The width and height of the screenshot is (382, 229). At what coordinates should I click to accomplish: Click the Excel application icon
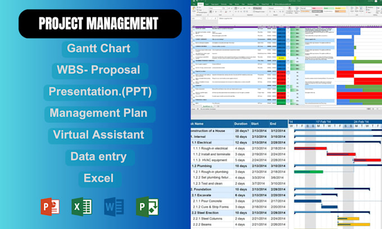click(82, 207)
